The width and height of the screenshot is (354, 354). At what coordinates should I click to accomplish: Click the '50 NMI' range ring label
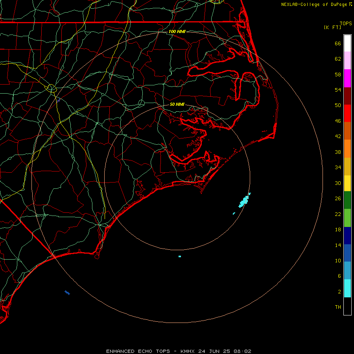[177, 104]
